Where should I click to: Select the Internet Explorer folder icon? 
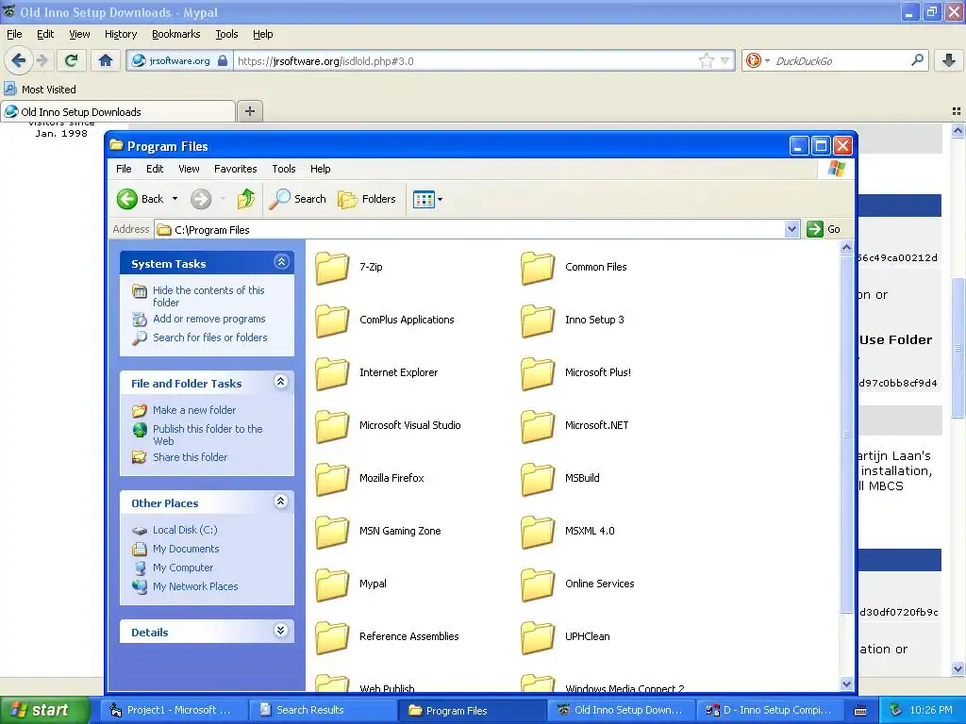(332, 373)
